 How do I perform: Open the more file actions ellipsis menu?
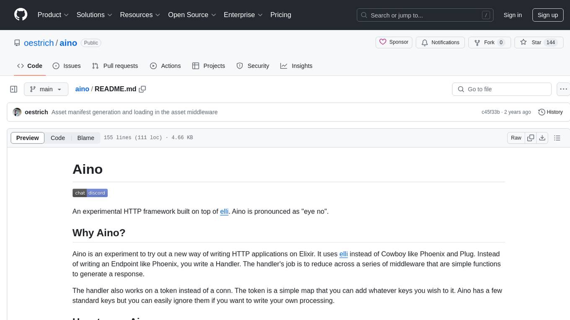click(x=563, y=89)
